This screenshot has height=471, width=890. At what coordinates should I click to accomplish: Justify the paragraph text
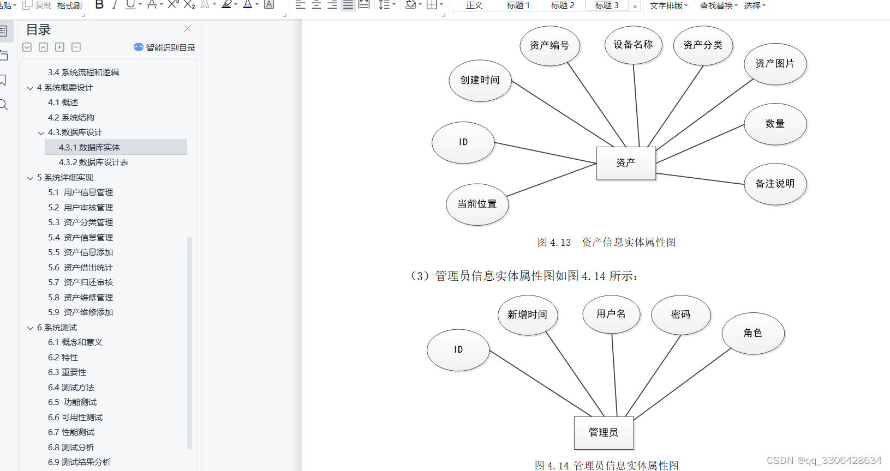click(x=348, y=5)
